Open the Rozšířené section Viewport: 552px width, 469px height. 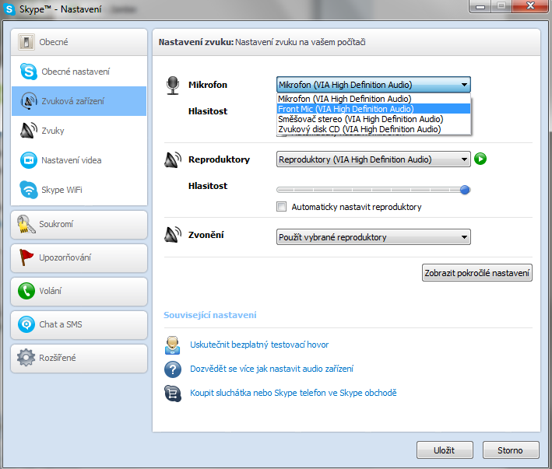click(x=79, y=359)
